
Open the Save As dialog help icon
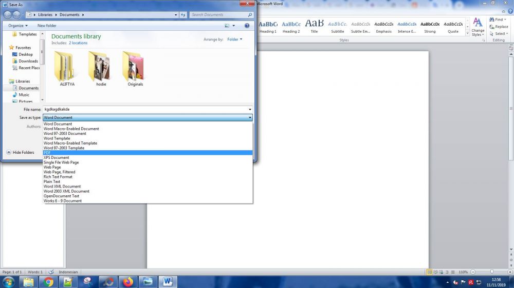coord(247,26)
